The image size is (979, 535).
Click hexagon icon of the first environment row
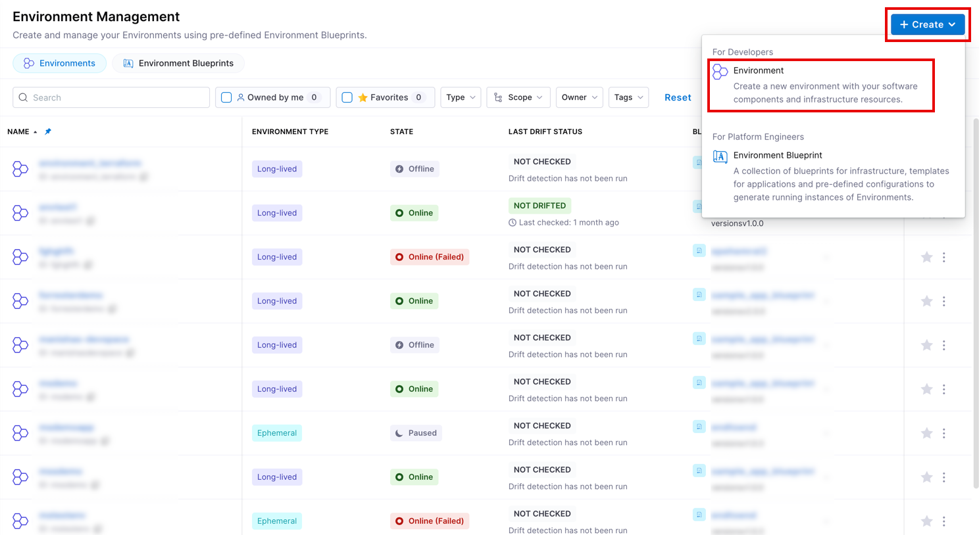tap(20, 169)
